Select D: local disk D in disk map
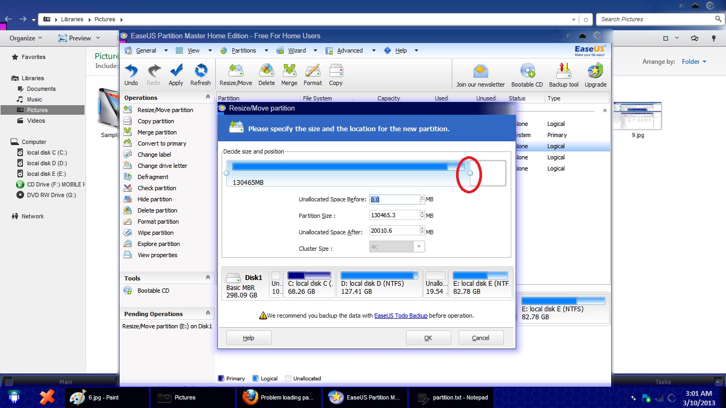 click(x=379, y=284)
